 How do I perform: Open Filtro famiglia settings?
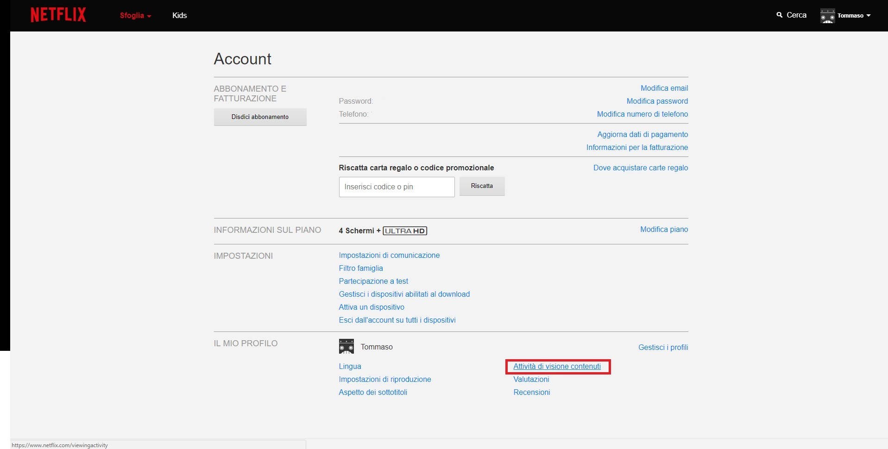pos(361,268)
